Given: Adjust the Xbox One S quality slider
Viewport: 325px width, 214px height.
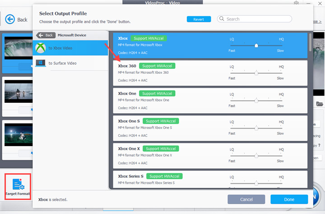Looking at the screenshot, I should [x=256, y=128].
